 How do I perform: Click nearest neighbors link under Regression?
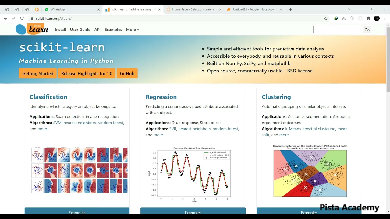point(194,129)
